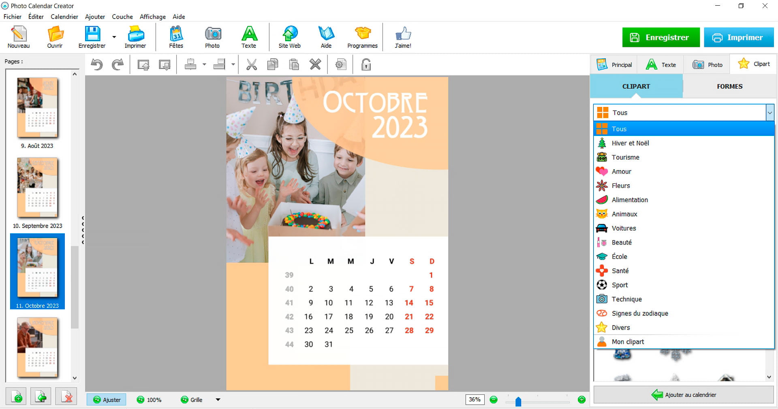Click the Undo arrow icon

[97, 64]
